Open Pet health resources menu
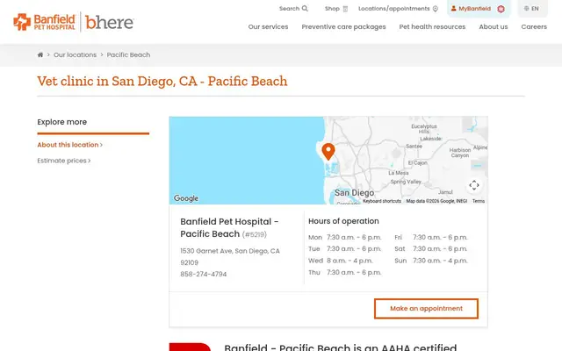562x351 pixels. point(432,27)
